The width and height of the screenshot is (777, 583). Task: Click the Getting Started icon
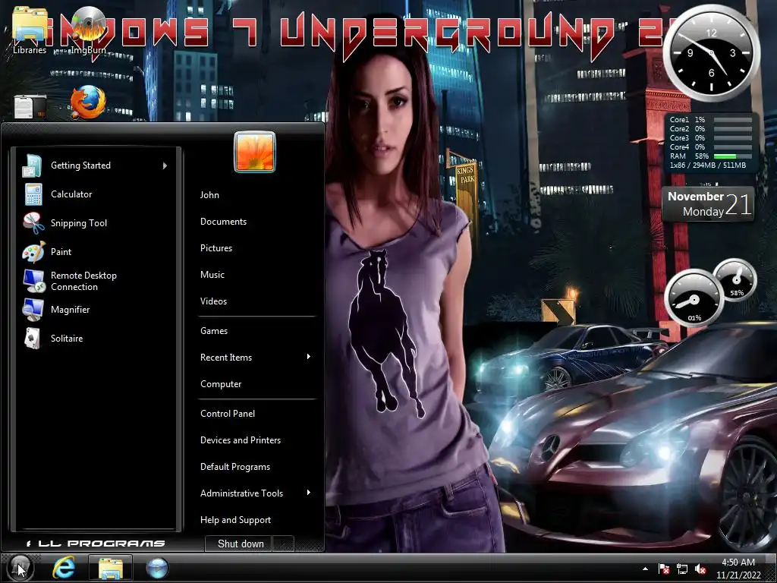coord(32,165)
